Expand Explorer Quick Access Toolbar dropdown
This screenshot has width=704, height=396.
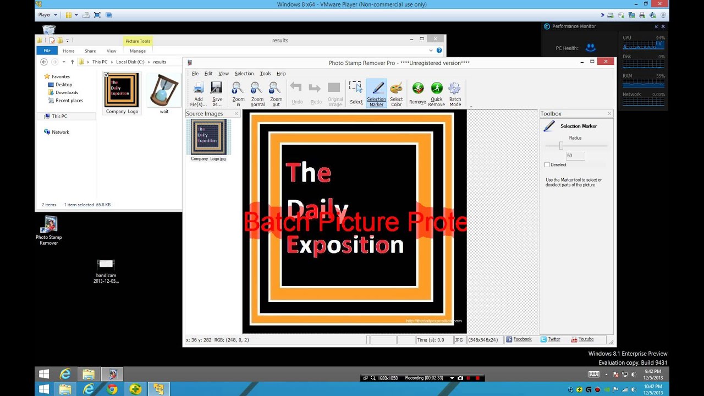pos(67,40)
